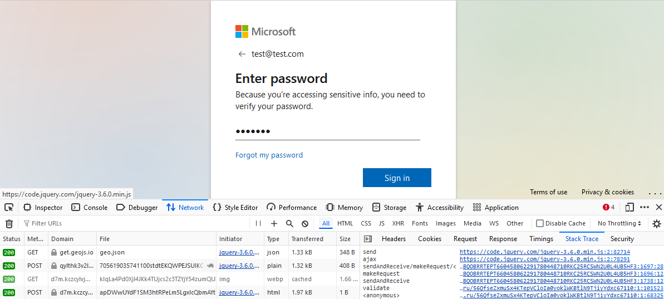Open stack trace link for ajax frame
664x299 pixels.
point(544,259)
